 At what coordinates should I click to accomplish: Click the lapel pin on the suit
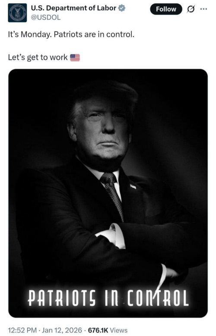(133, 186)
